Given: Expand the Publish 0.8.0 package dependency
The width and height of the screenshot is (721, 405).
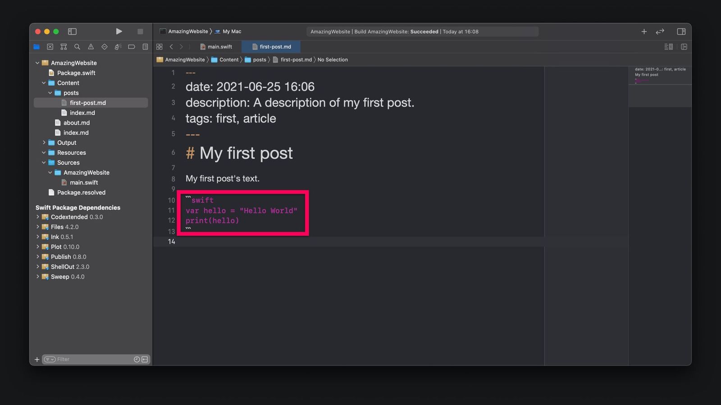Looking at the screenshot, I should [x=38, y=256].
